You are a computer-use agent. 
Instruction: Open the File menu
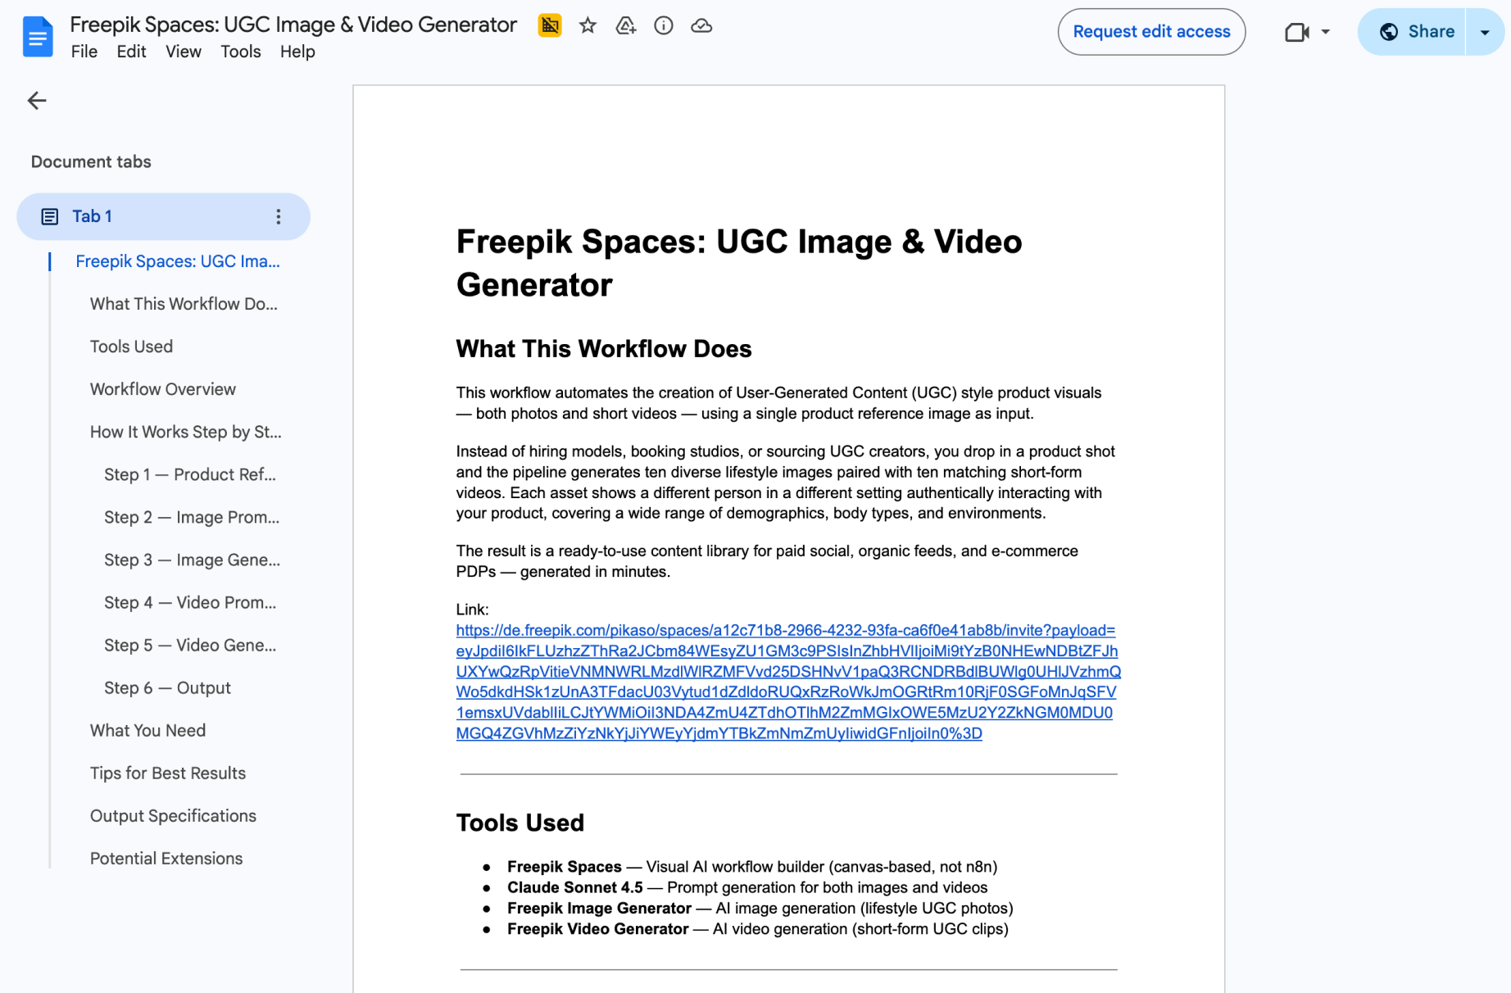(84, 52)
